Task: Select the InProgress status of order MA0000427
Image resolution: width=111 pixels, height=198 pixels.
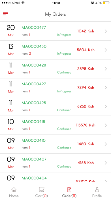Action: pyautogui.click(x=64, y=91)
